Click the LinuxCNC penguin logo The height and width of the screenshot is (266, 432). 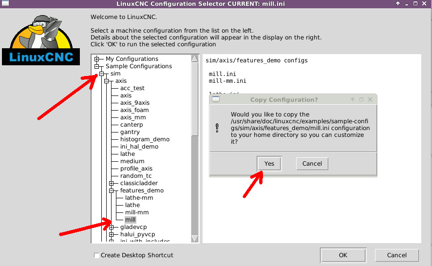point(41,40)
